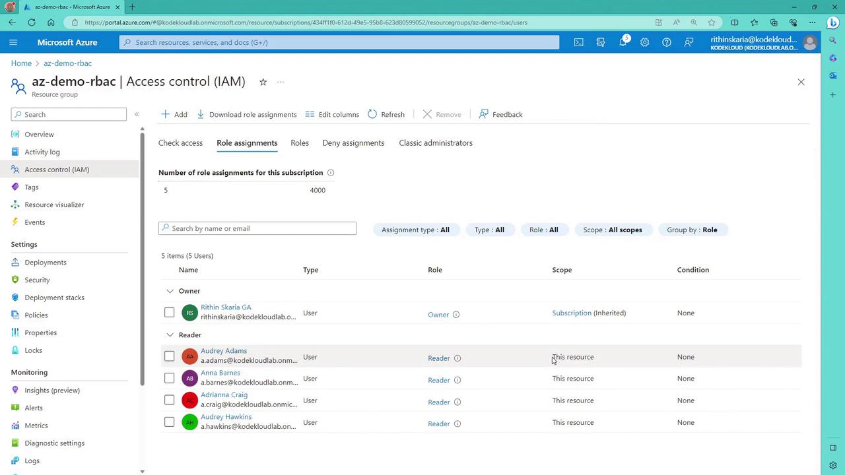Open the Check access tab
The width and height of the screenshot is (845, 475).
[x=180, y=142]
